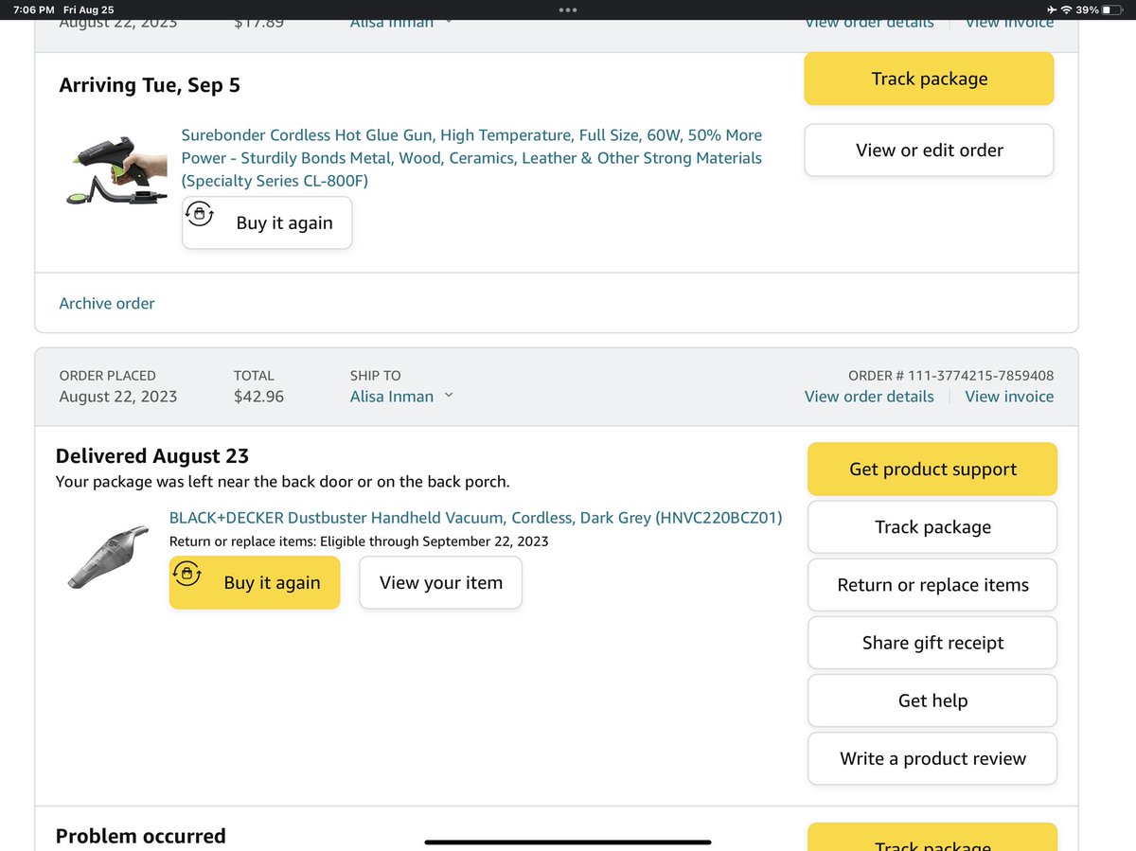The width and height of the screenshot is (1136, 851).
Task: Open View or edit order button
Action: click(929, 150)
